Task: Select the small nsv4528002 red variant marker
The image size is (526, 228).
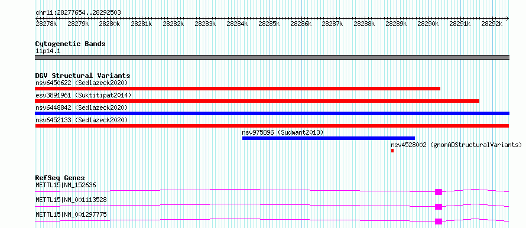Action: tap(392, 151)
